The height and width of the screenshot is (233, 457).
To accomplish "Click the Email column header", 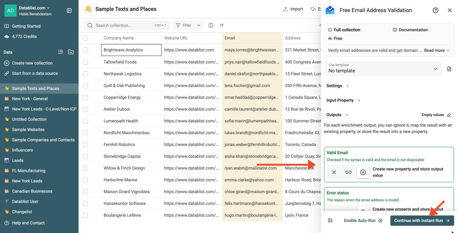I will point(252,38).
